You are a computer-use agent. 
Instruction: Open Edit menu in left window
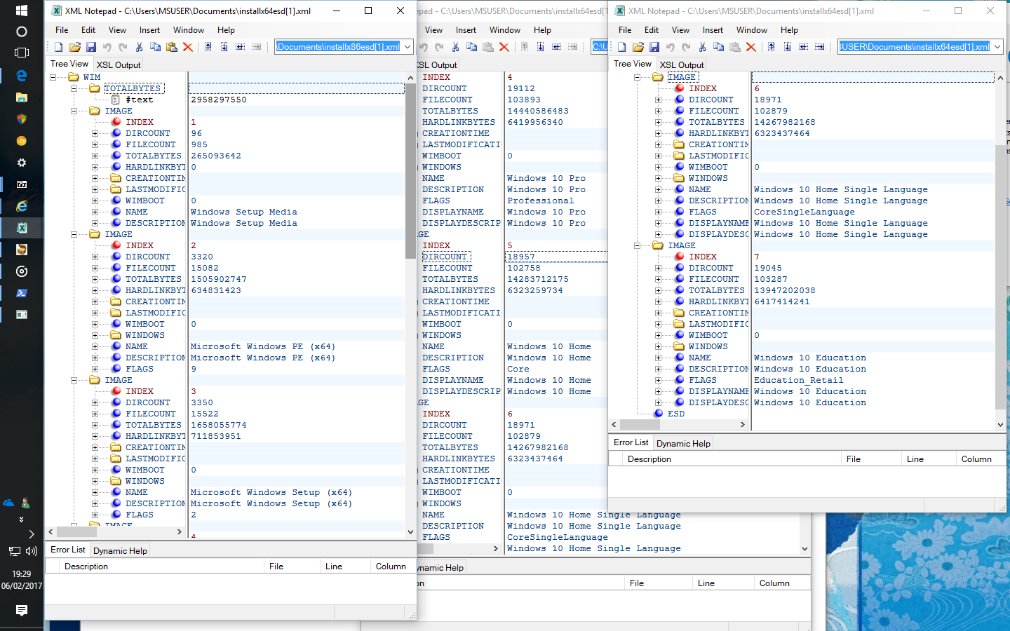coord(88,30)
